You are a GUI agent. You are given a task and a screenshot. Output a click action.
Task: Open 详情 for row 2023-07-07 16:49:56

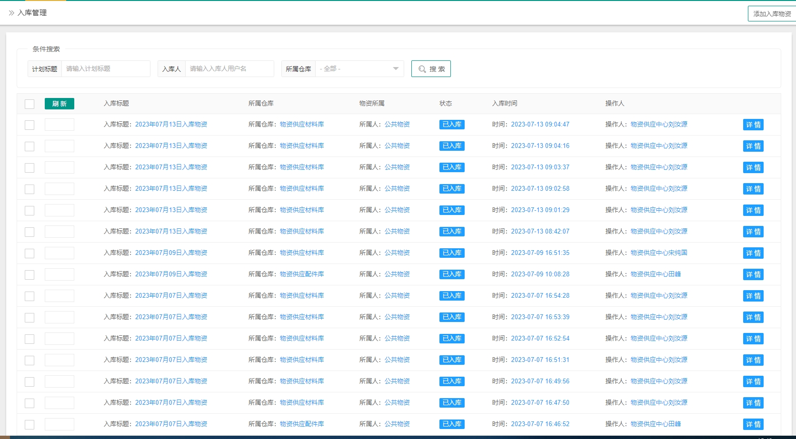753,381
